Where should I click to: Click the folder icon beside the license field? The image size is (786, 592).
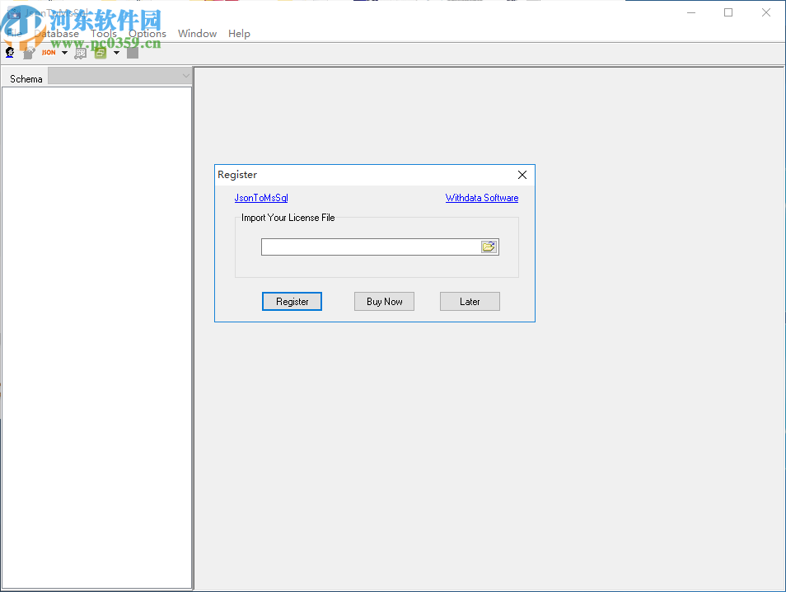tap(489, 247)
